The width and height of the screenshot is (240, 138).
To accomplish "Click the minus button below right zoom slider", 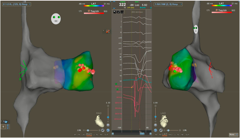I will click(x=156, y=122).
